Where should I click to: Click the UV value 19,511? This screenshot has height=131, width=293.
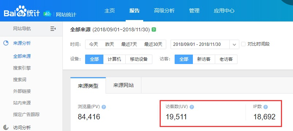tap(176, 117)
